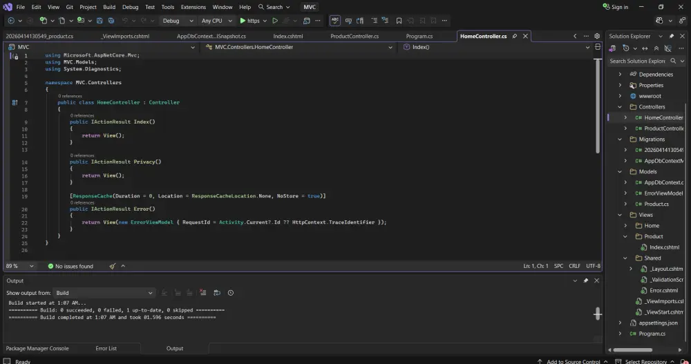This screenshot has height=364, width=691.
Task: Open the https launch profile dropdown arrow
Action: click(265, 21)
